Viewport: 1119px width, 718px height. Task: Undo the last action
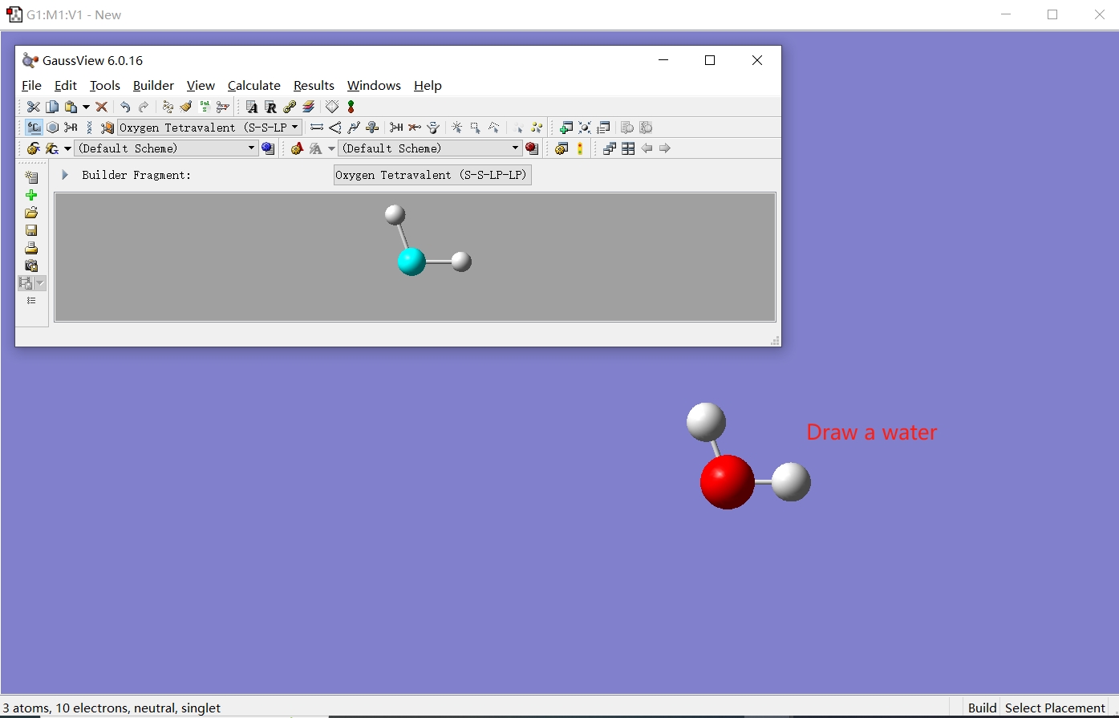[x=125, y=107]
